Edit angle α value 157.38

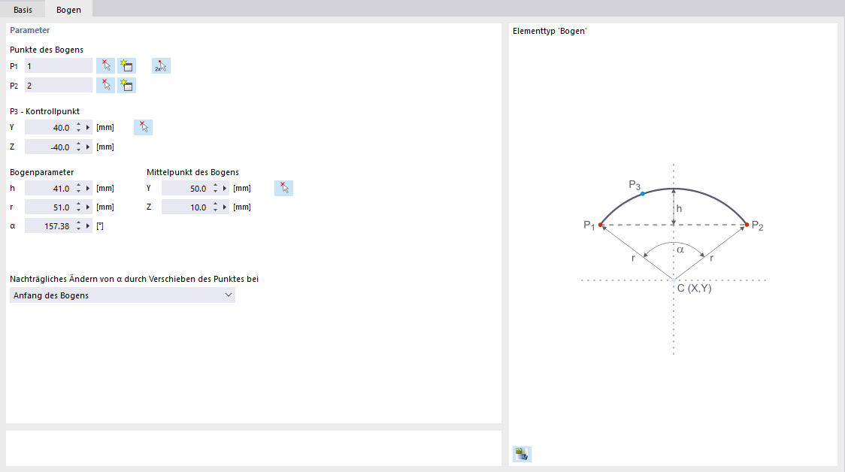(x=49, y=226)
